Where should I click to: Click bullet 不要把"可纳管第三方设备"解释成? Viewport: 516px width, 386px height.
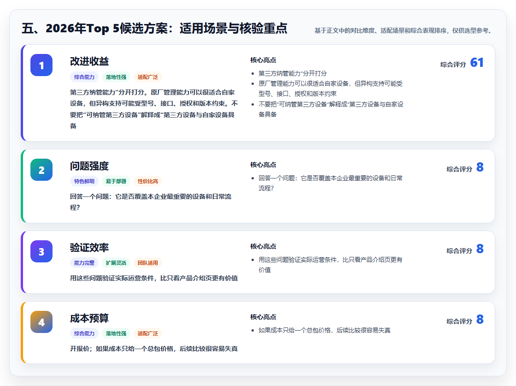click(331, 109)
